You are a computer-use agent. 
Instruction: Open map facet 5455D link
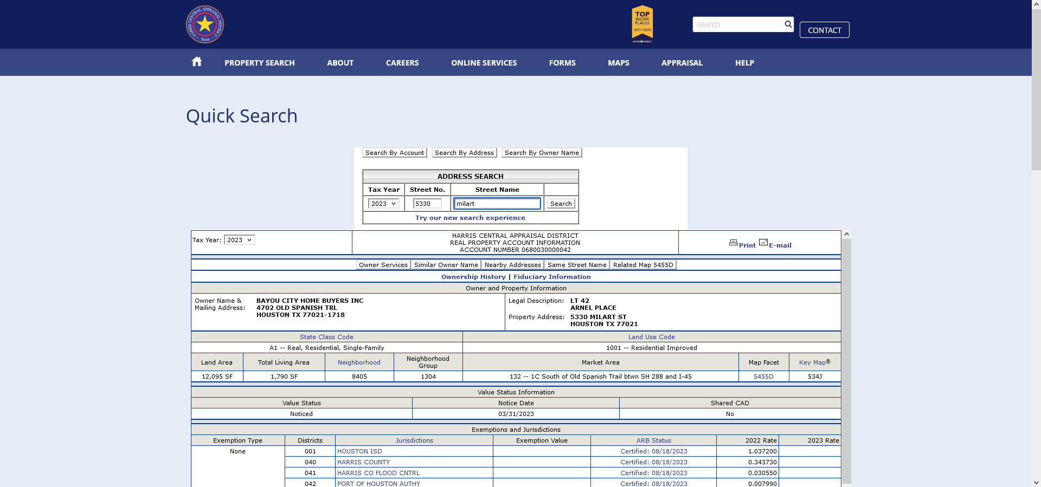(x=763, y=376)
